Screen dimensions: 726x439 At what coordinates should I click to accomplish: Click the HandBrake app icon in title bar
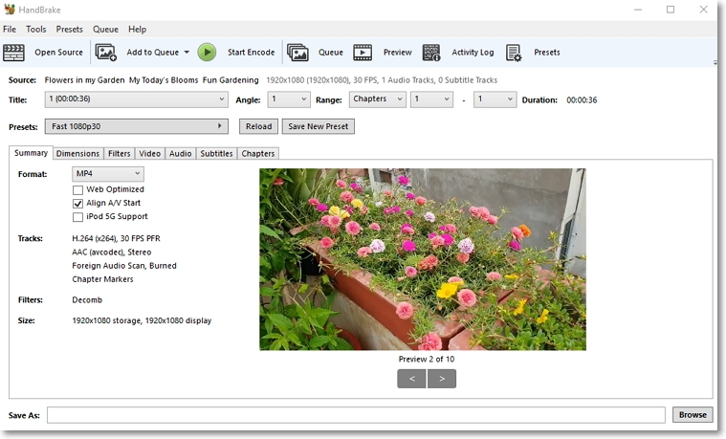click(x=10, y=10)
